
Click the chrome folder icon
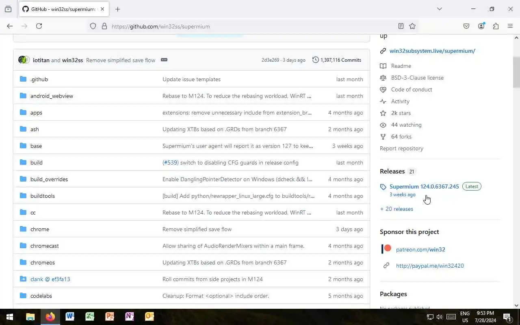[x=23, y=229]
